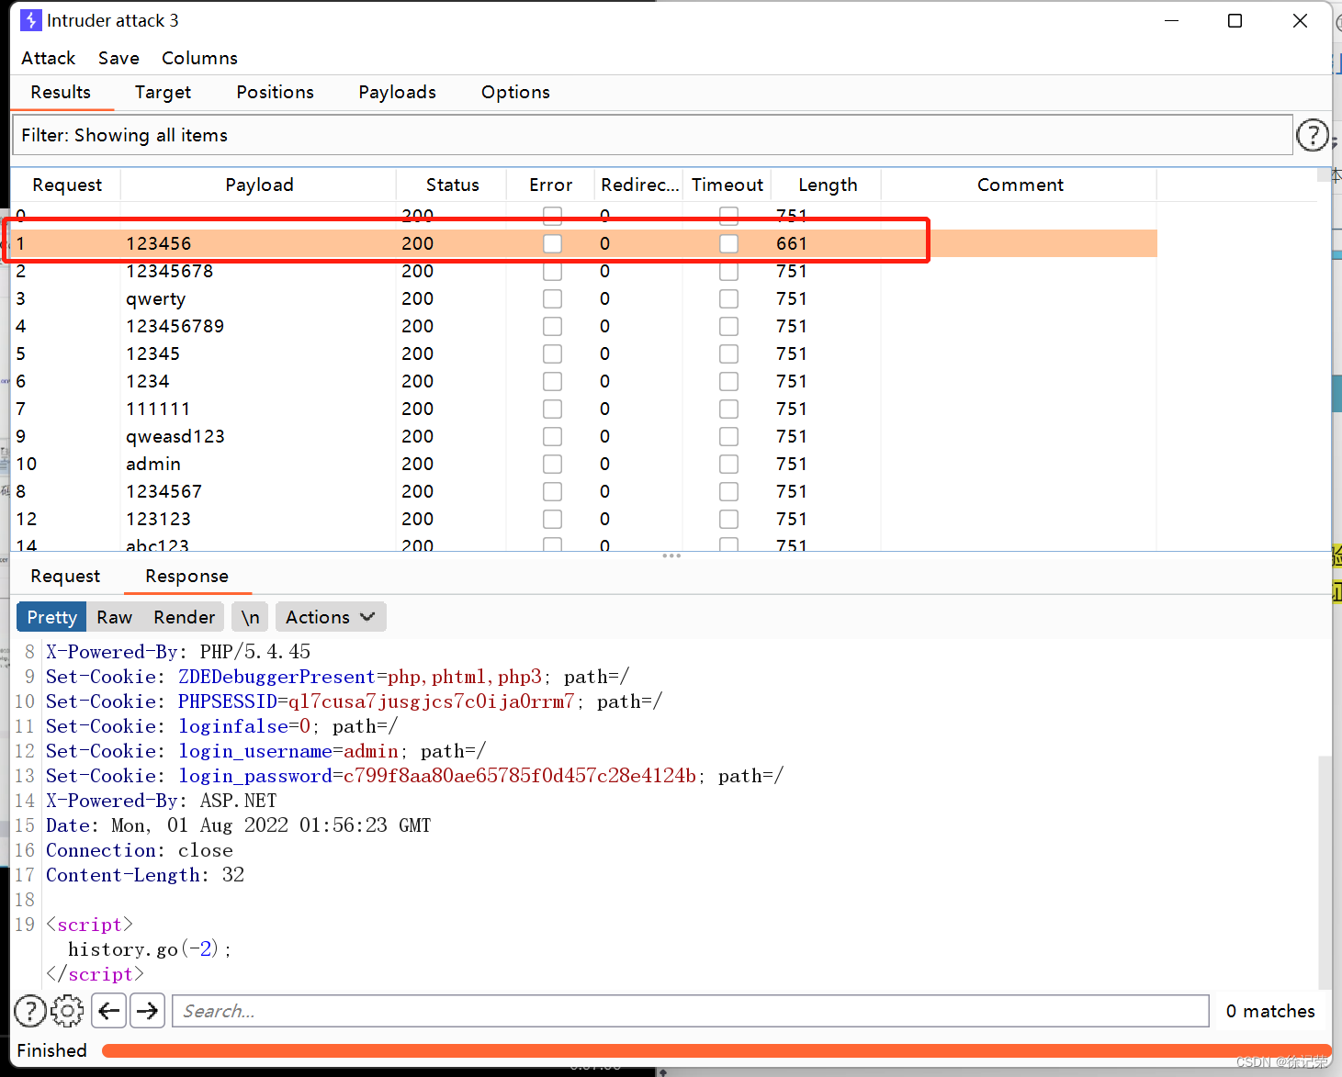Viewport: 1342px width, 1077px height.
Task: Click the 661 length value
Action: (x=791, y=243)
